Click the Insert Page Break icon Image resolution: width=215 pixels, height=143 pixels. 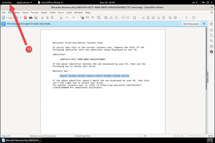pyautogui.click(x=122, y=18)
